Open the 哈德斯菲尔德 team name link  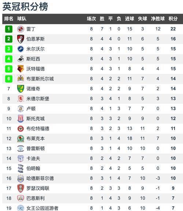pyautogui.click(x=40, y=178)
